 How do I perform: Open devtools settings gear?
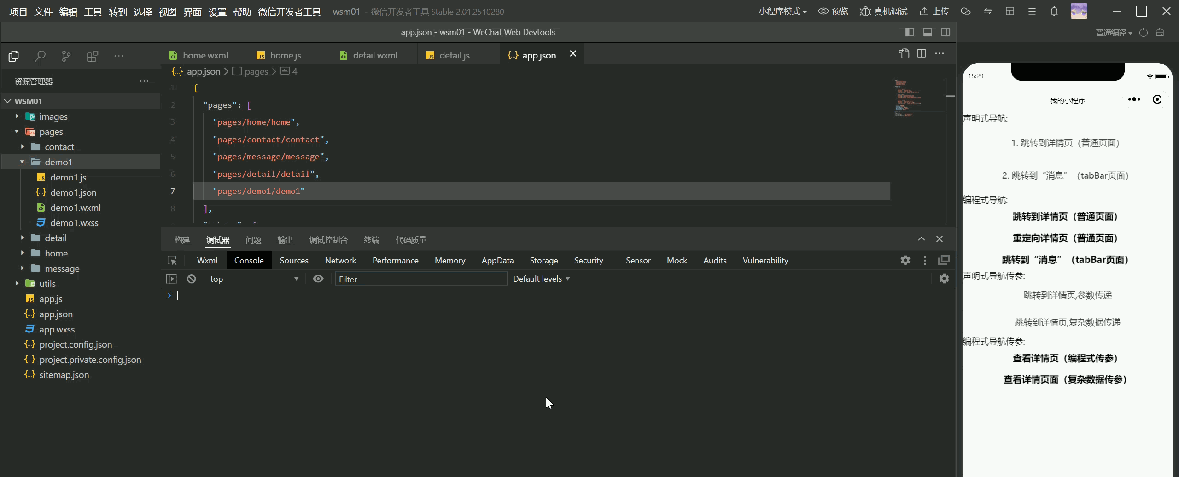905,260
